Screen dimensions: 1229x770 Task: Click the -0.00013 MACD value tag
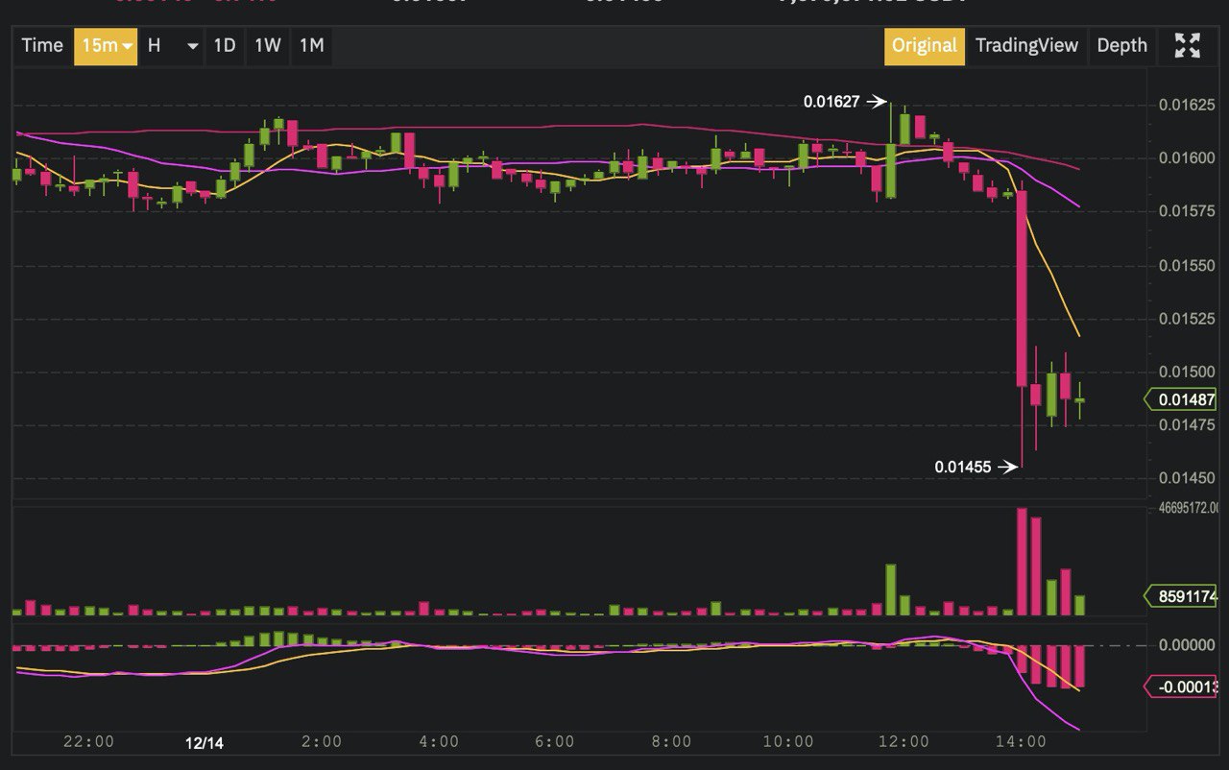click(x=1185, y=686)
